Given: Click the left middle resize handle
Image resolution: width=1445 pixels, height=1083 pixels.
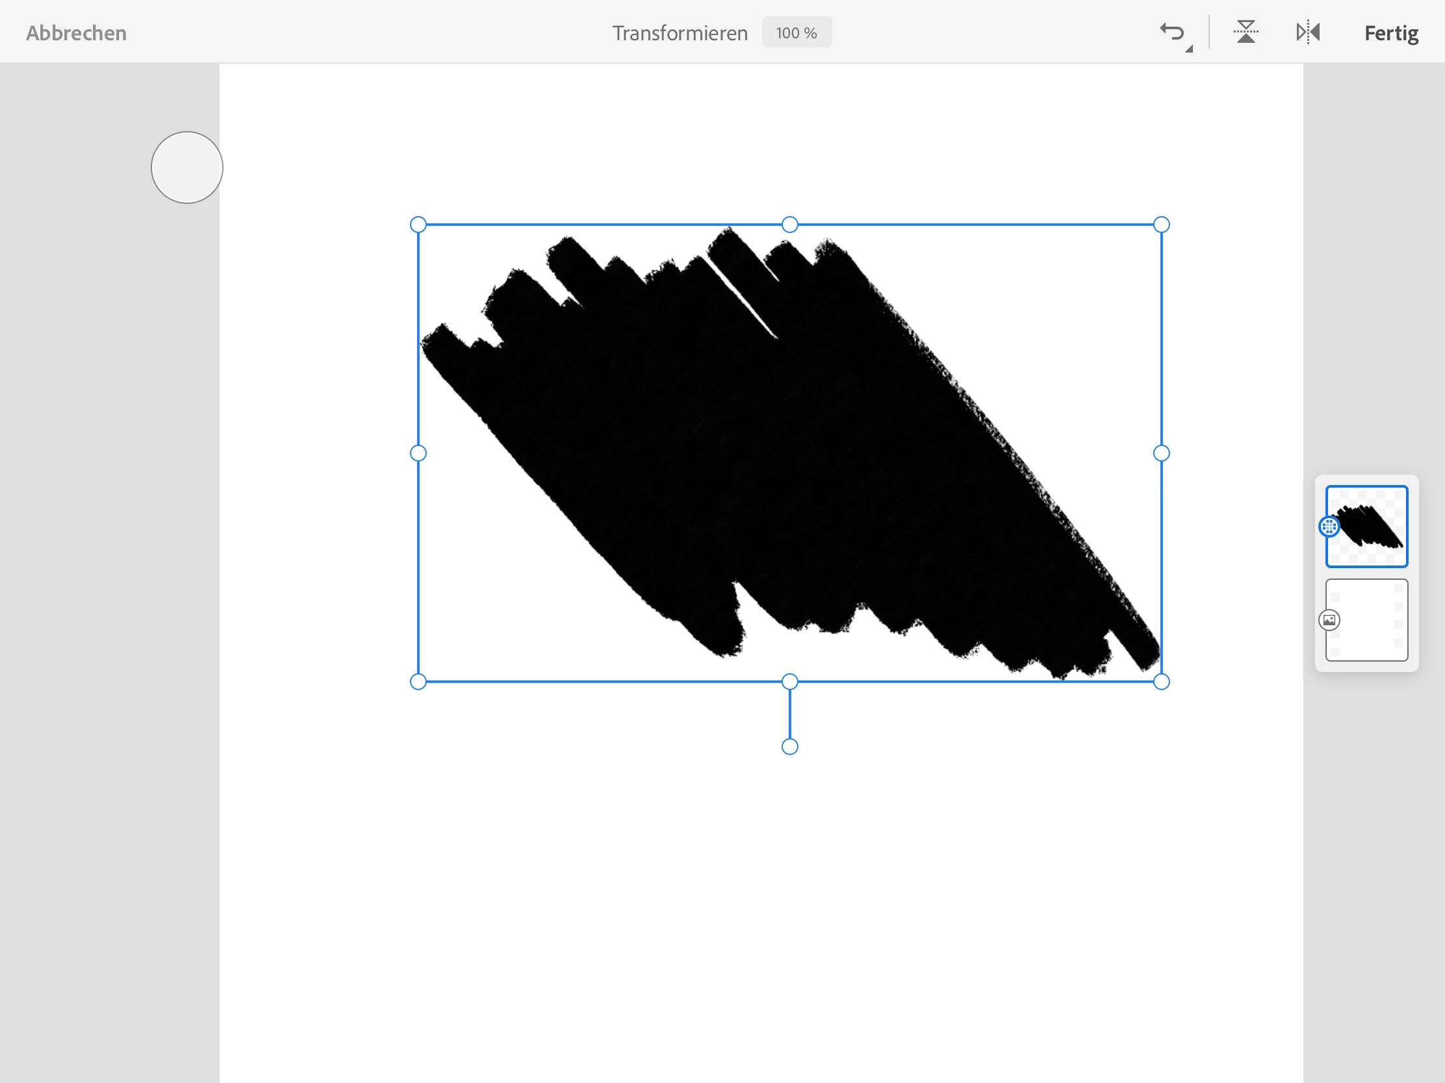Looking at the screenshot, I should (x=418, y=453).
